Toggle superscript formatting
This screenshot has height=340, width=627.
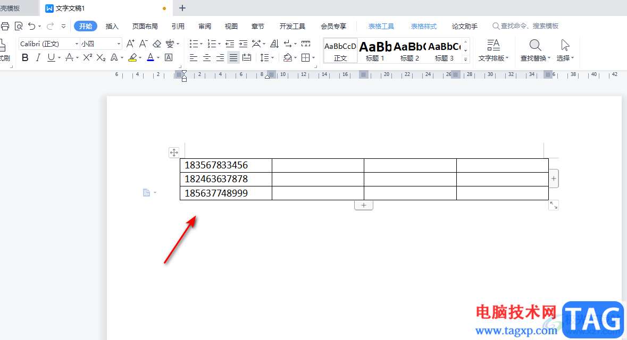pyautogui.click(x=88, y=57)
